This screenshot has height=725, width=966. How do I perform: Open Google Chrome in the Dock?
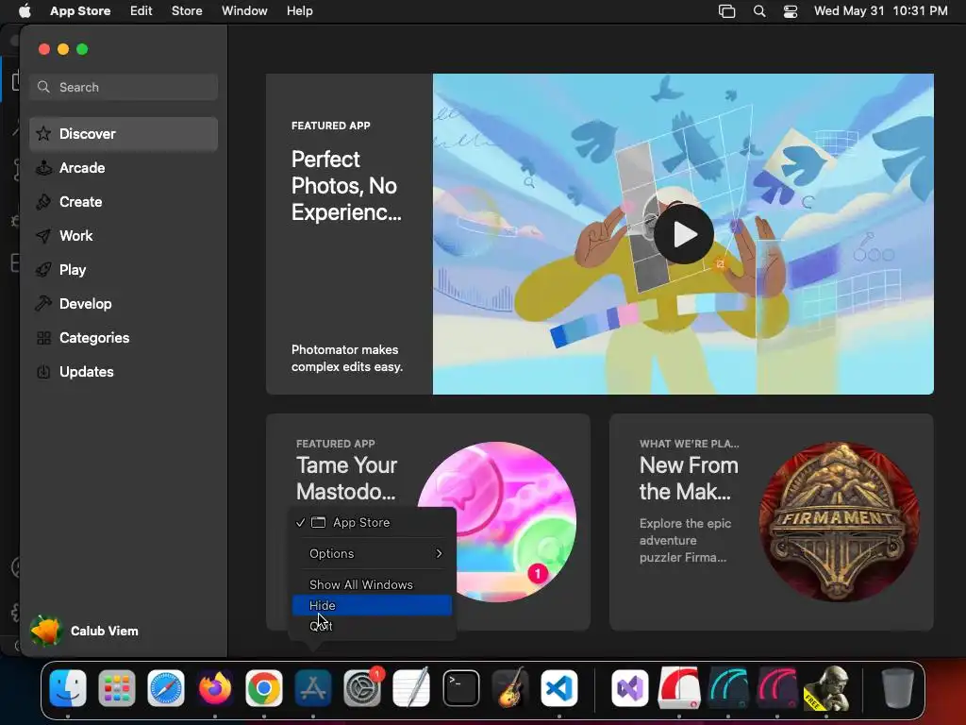[264, 687]
